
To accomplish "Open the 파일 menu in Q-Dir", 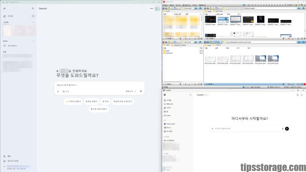I will pyautogui.click(x=165, y=5).
